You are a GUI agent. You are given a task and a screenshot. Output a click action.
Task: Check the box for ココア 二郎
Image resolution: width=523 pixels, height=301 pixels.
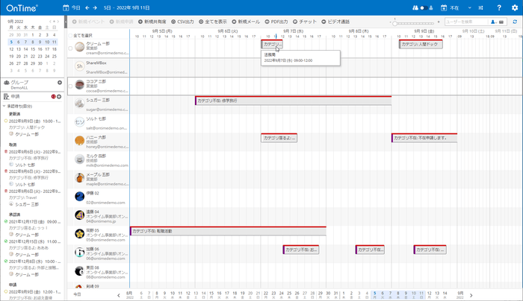tap(70, 86)
